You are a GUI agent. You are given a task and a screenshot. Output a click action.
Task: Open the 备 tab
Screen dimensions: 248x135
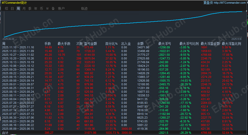(53, 8)
